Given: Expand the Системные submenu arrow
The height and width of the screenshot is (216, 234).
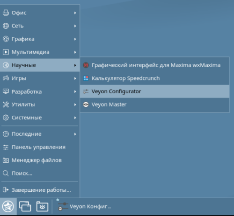Looking at the screenshot, I should (x=75, y=118).
